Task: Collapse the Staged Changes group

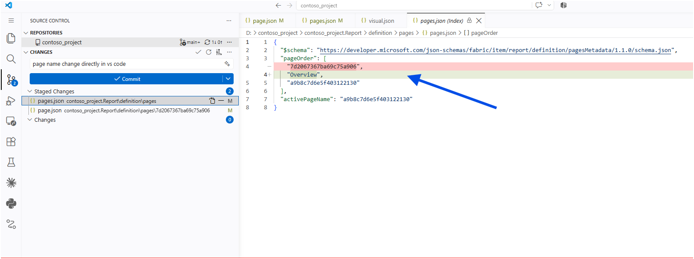Action: click(x=30, y=91)
